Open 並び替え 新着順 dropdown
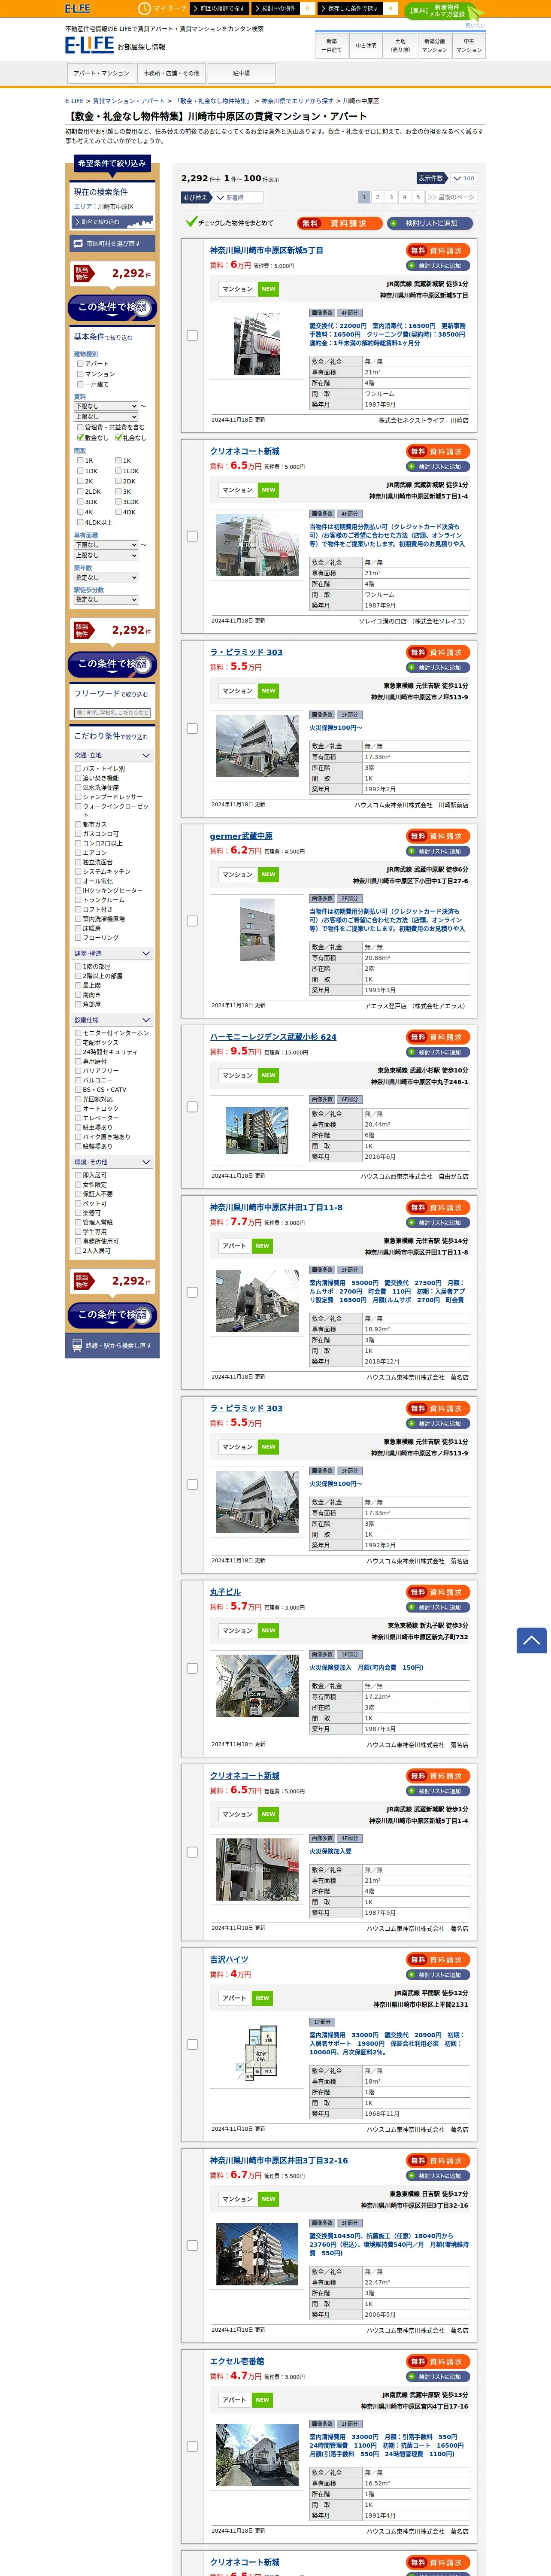The width and height of the screenshot is (551, 2576). [238, 198]
